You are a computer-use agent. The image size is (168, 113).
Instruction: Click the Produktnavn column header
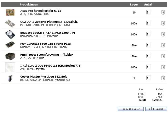[x=29, y=4]
